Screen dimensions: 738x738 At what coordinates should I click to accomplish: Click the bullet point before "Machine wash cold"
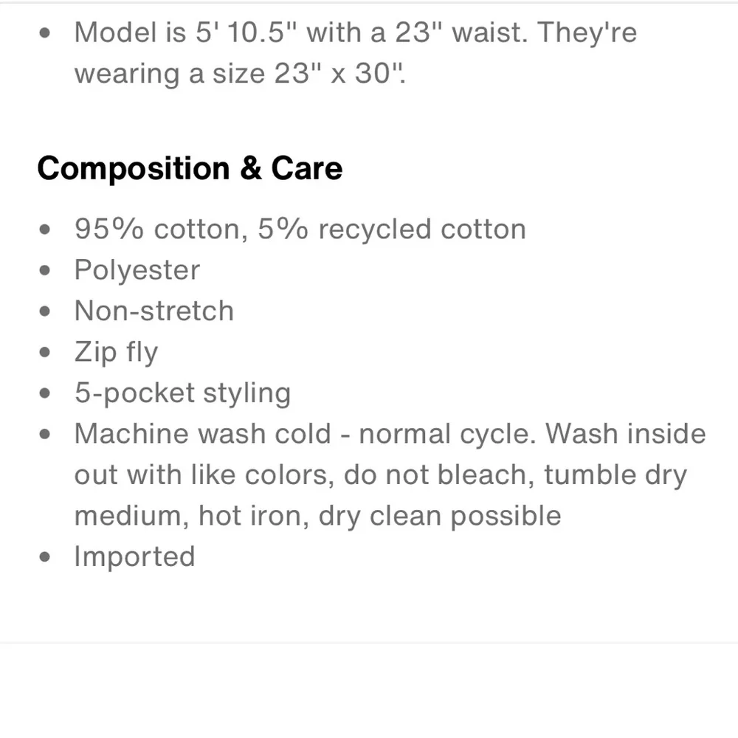[46, 434]
